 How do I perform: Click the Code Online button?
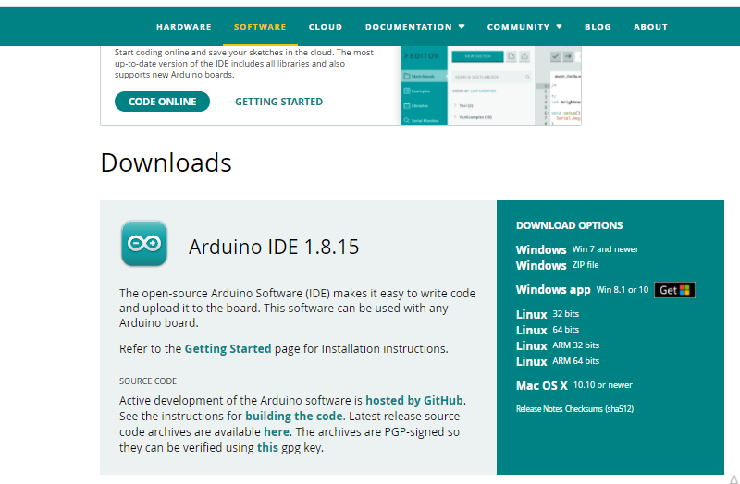[163, 102]
